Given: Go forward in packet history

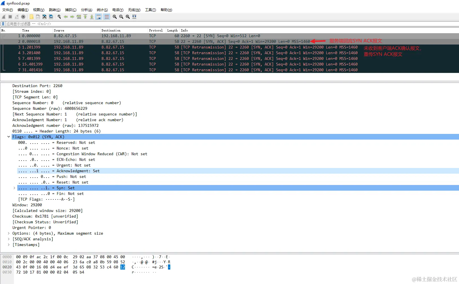Looking at the screenshot, I should tap(72, 17).
